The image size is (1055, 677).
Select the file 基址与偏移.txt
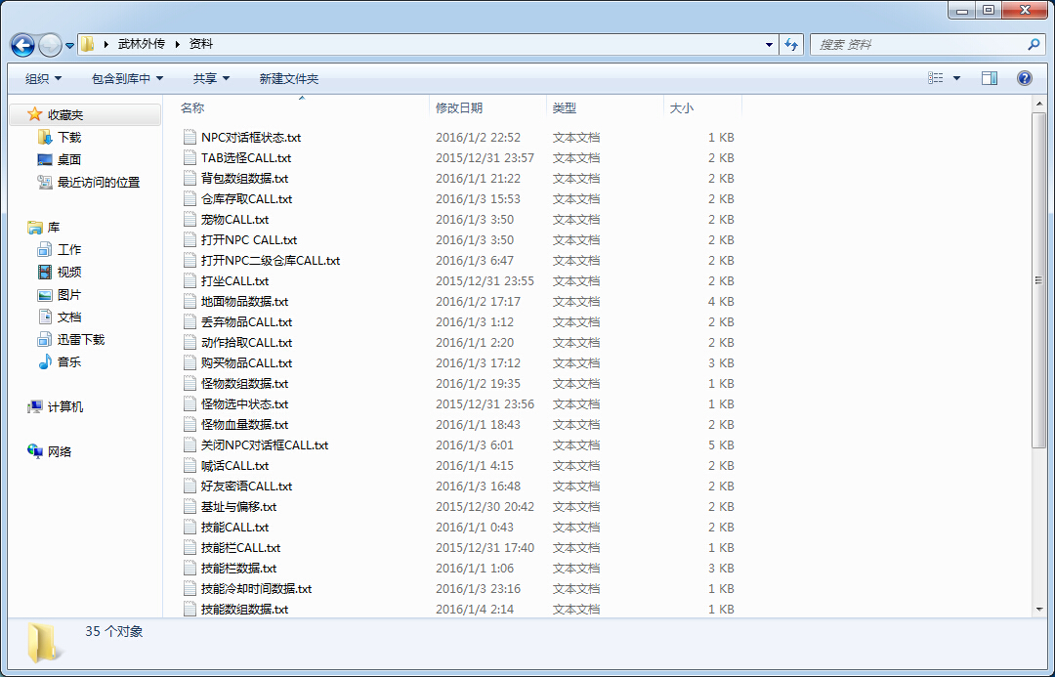tap(238, 507)
